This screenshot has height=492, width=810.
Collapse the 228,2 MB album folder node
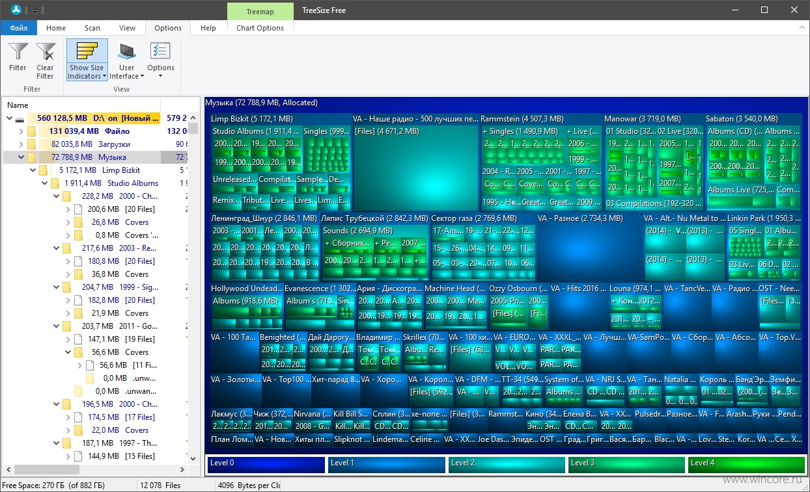(x=56, y=196)
